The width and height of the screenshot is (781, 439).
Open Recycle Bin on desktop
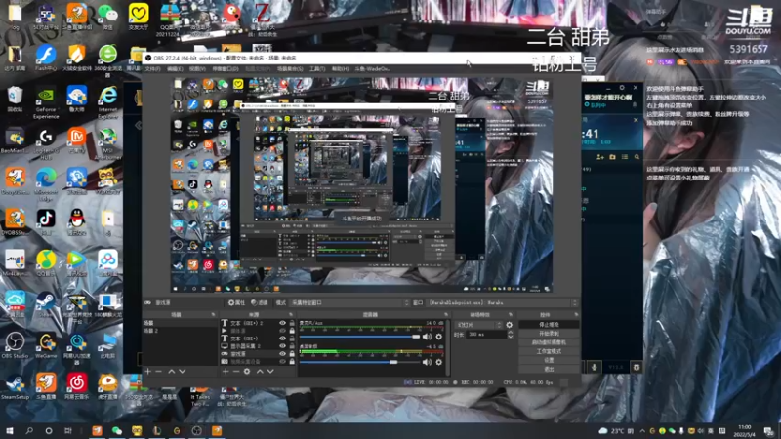pyautogui.click(x=15, y=99)
